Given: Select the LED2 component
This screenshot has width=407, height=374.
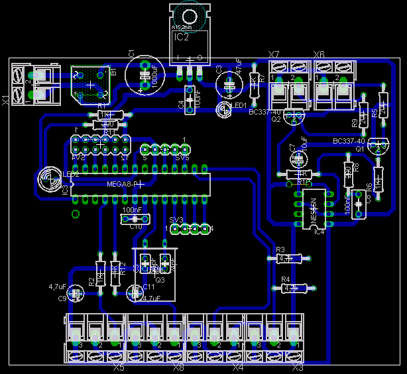Looking at the screenshot, I should (48, 179).
